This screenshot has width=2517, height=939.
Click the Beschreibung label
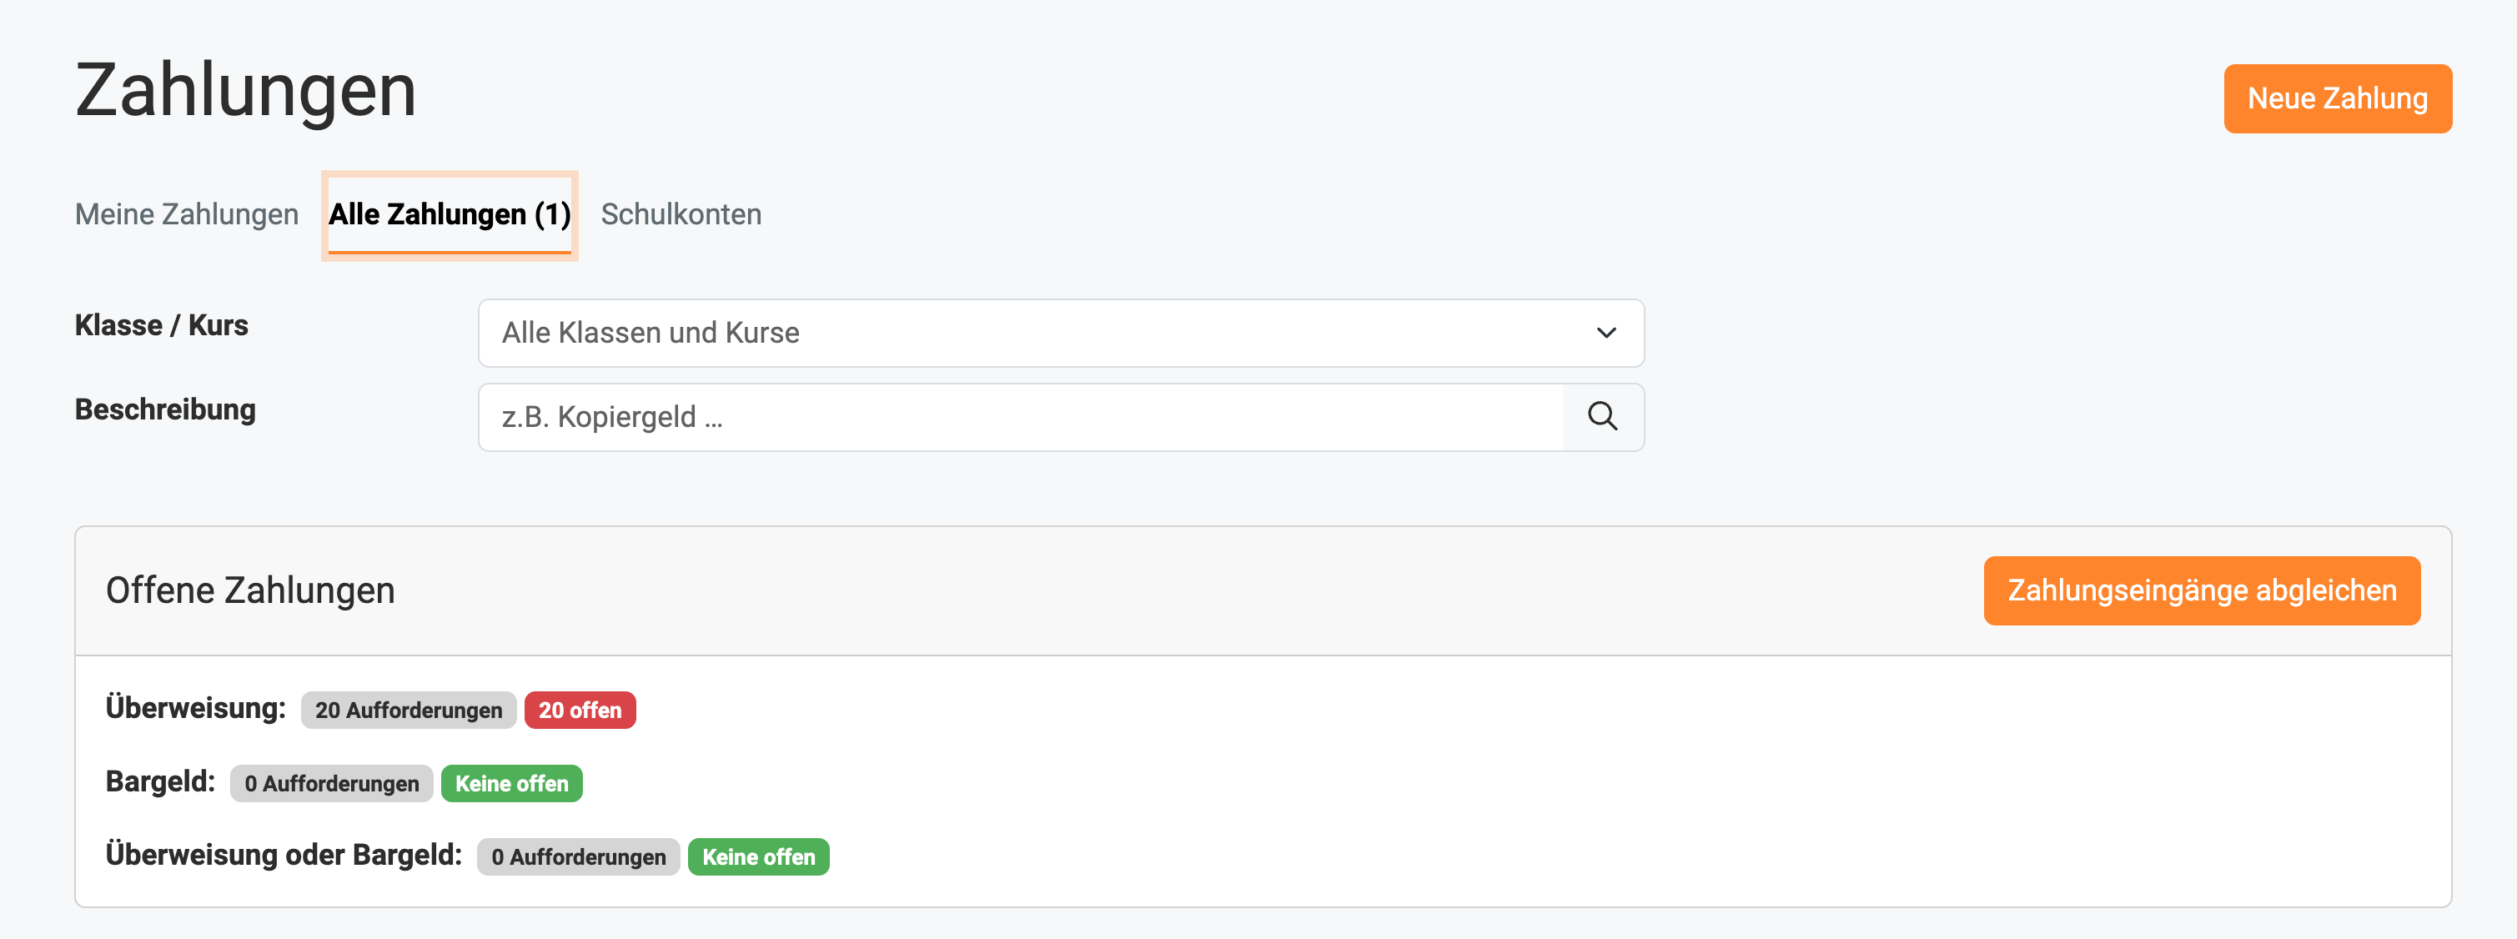(x=165, y=409)
